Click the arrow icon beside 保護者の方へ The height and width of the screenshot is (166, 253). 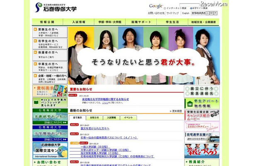(35, 52)
